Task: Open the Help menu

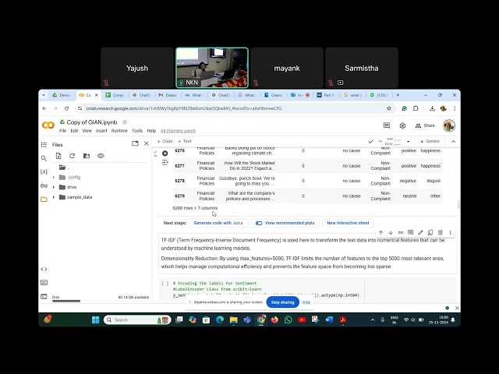Action: (x=151, y=131)
